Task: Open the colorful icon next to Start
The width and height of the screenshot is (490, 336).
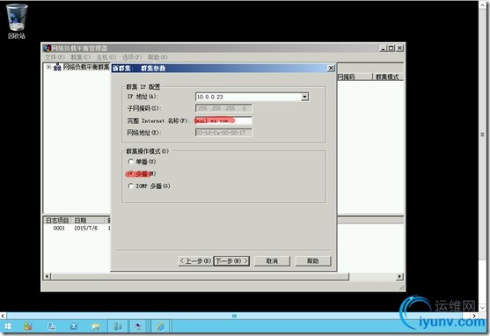Action: point(28,326)
